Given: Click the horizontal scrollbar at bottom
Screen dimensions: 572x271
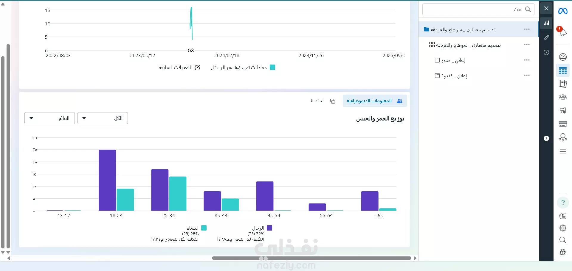Looking at the screenshot, I should point(311,258).
